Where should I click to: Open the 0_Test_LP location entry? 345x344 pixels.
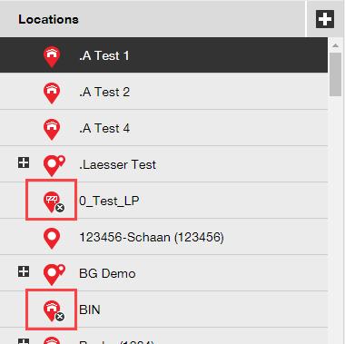pyautogui.click(x=109, y=201)
